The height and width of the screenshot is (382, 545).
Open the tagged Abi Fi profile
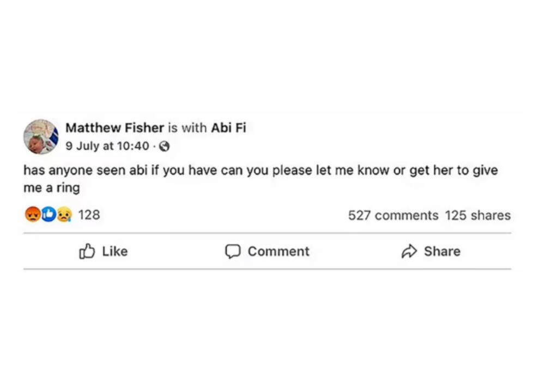(x=228, y=128)
